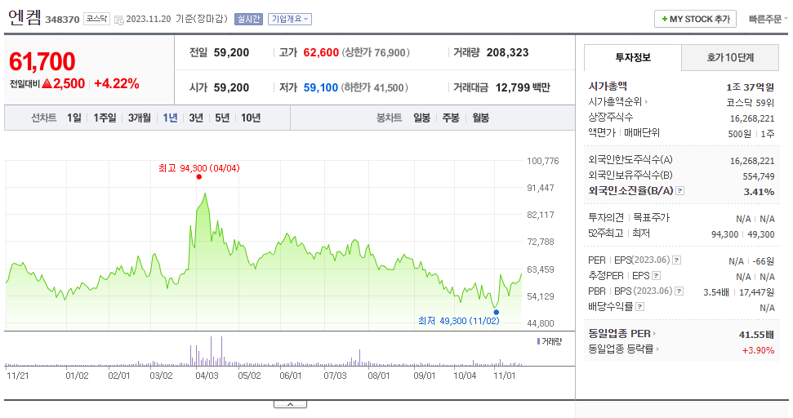Image resolution: width=793 pixels, height=418 pixels.
Task: Click the 외국인보유주식수 value 554,749
Action: point(759,176)
